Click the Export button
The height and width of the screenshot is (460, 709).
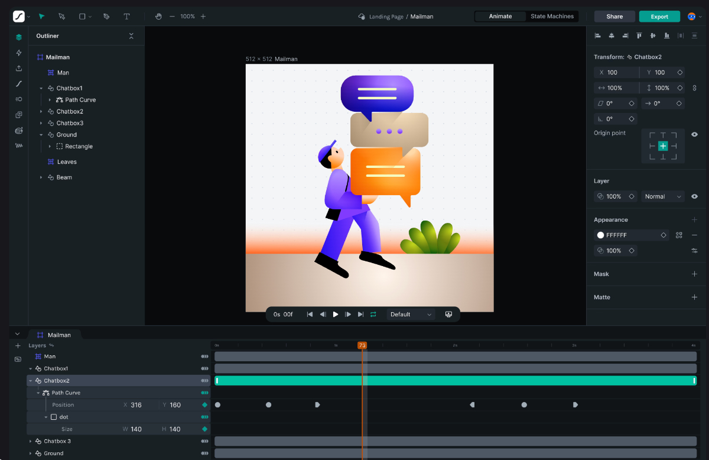coord(659,16)
